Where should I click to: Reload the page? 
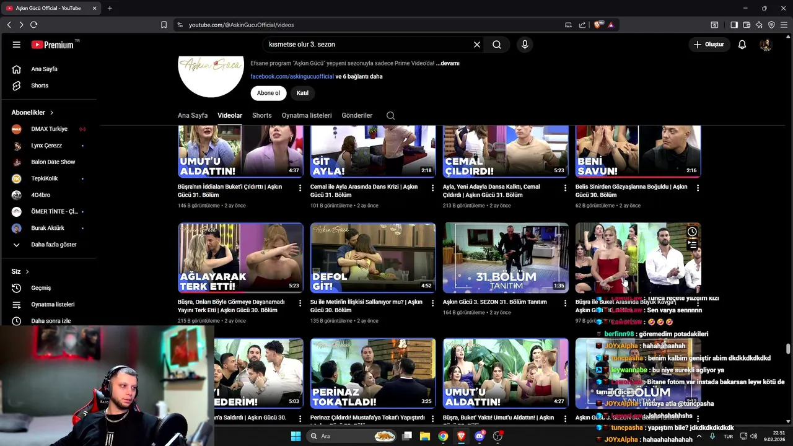(33, 25)
